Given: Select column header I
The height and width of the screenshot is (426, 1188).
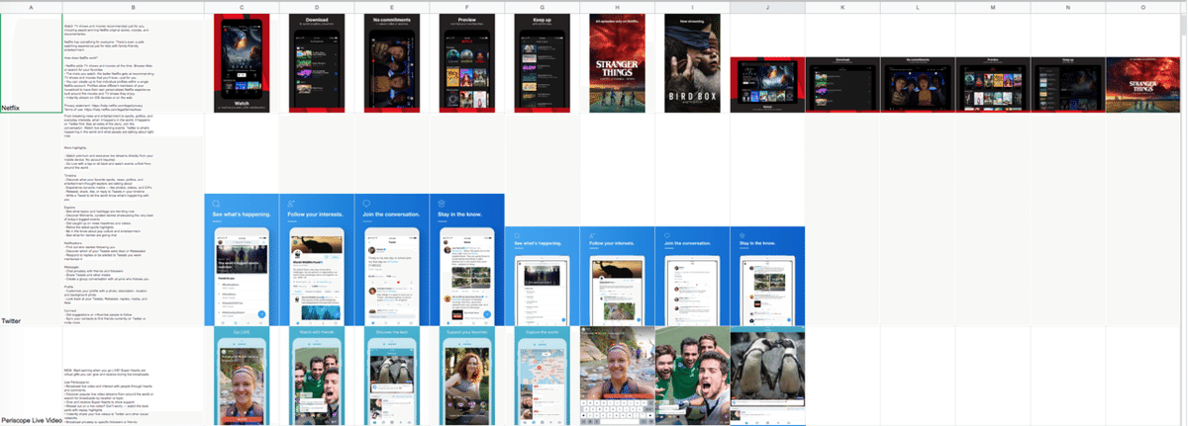Looking at the screenshot, I should pyautogui.click(x=692, y=7).
